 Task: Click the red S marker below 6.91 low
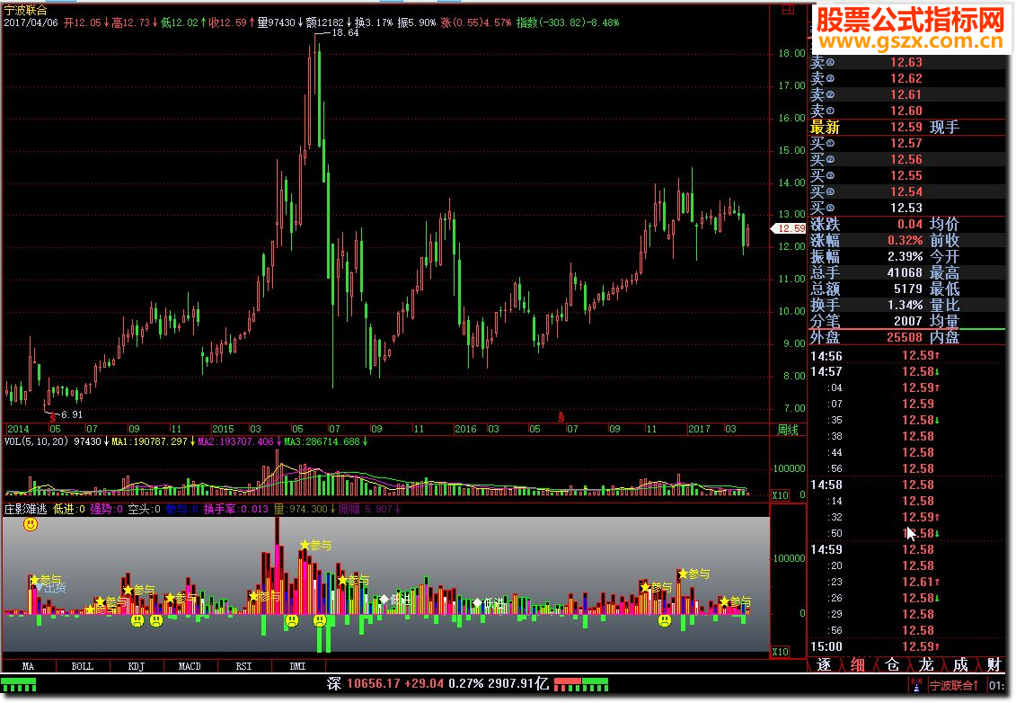point(52,418)
